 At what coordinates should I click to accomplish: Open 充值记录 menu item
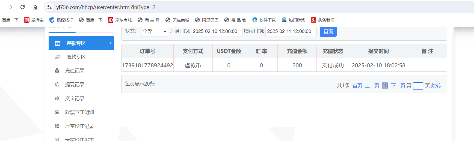(81, 71)
